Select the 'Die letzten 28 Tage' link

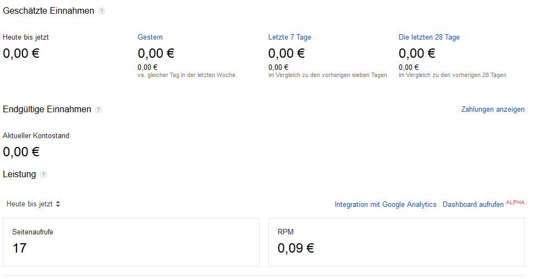[x=429, y=37]
